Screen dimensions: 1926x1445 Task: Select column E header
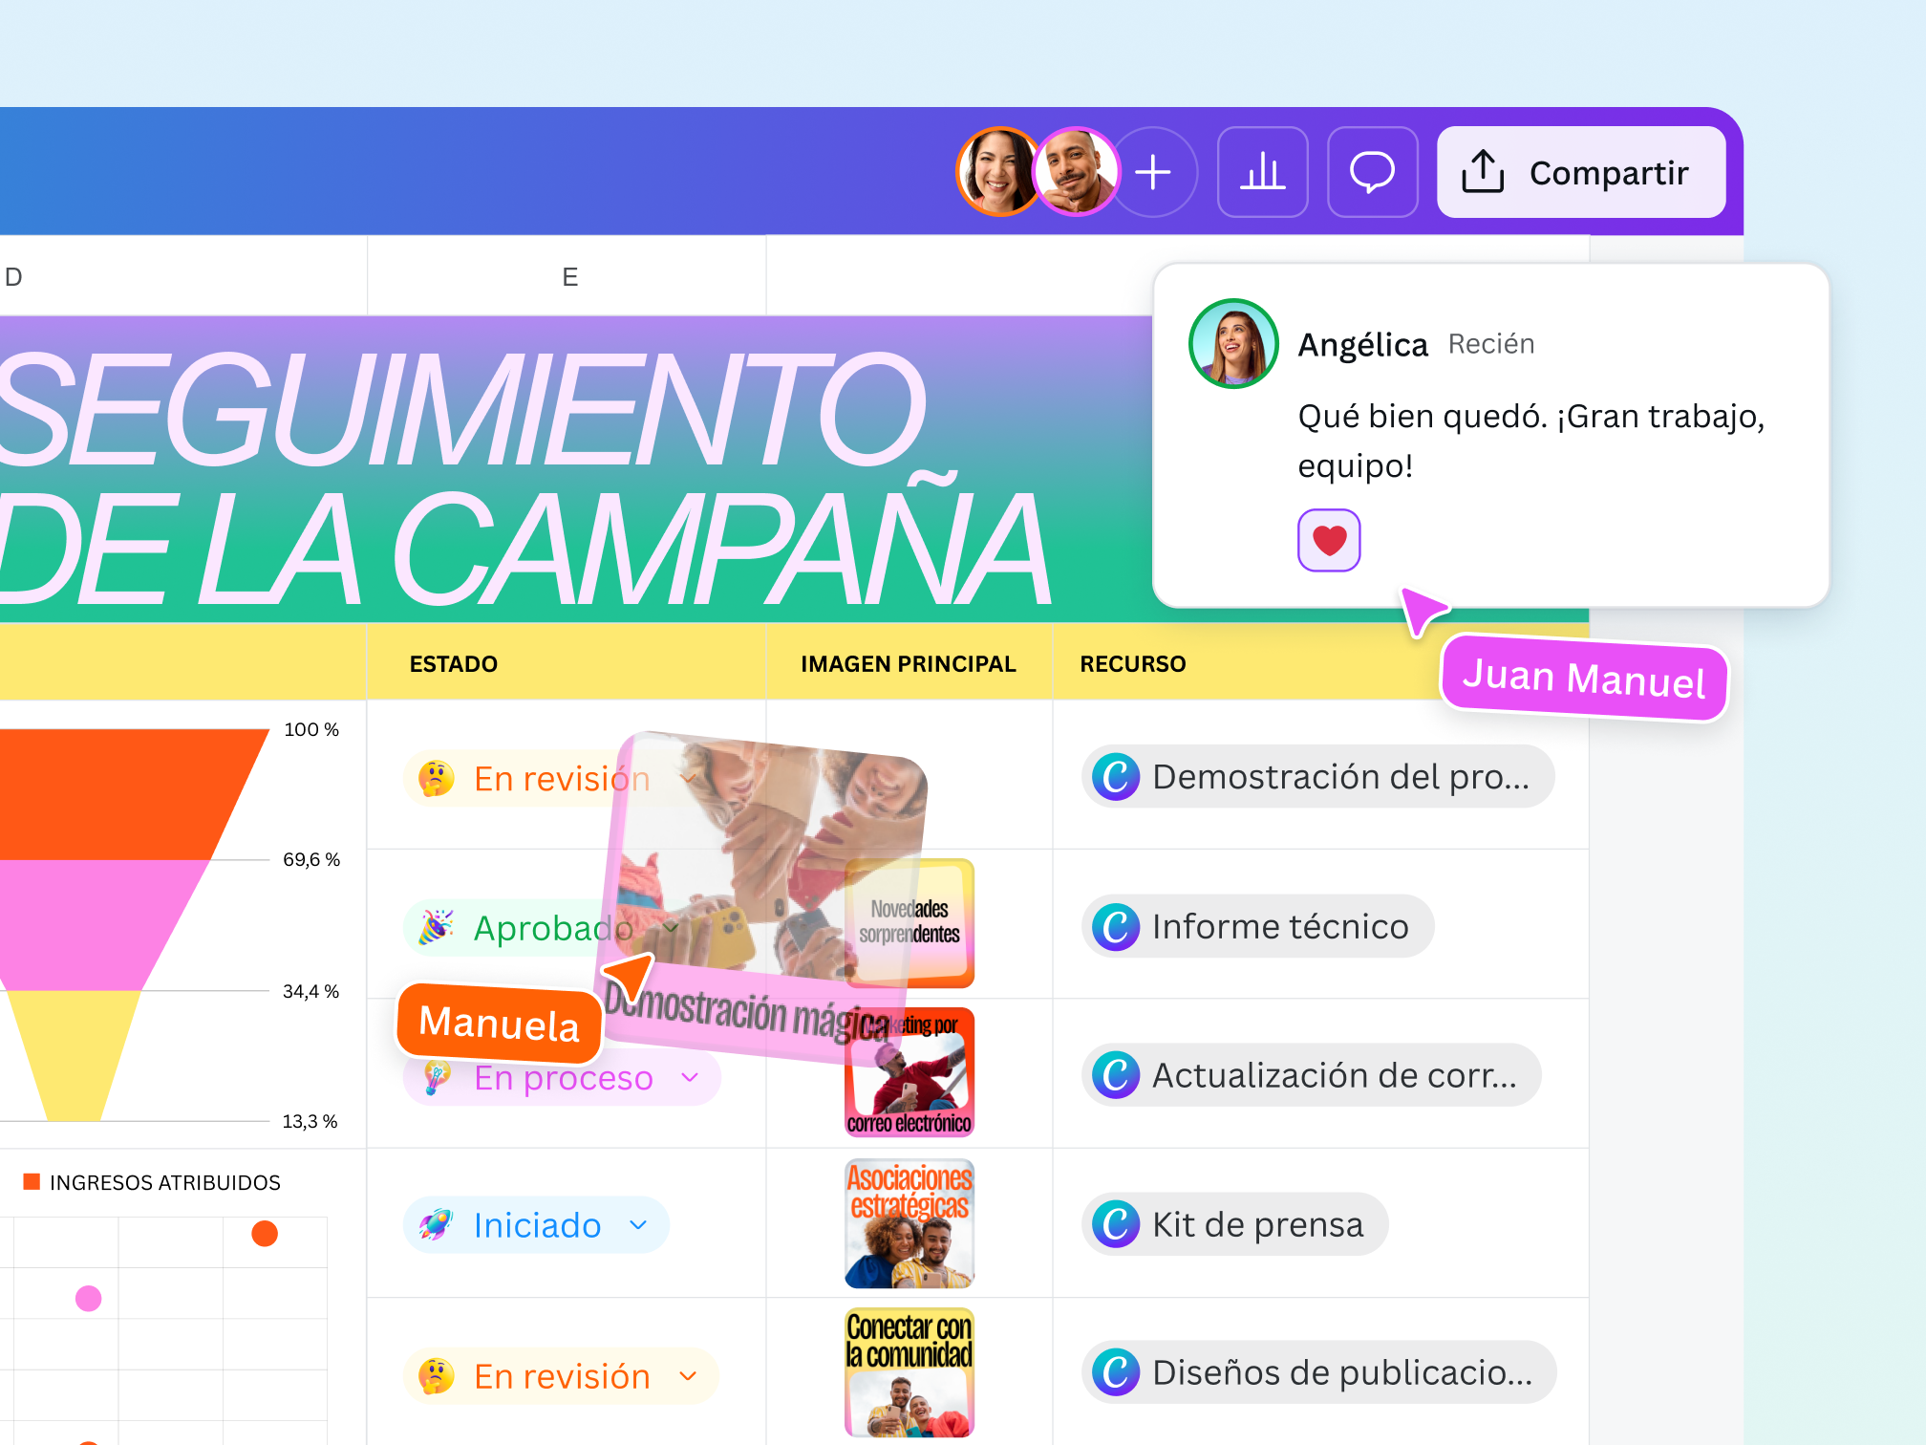click(x=569, y=277)
